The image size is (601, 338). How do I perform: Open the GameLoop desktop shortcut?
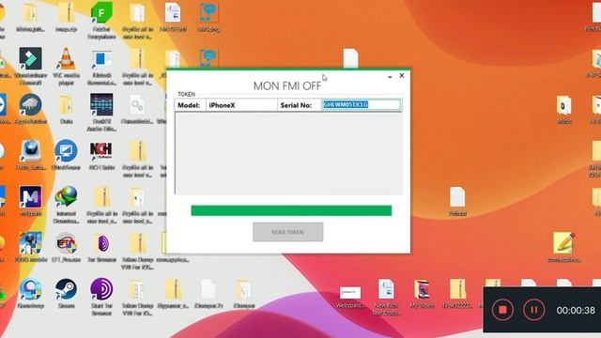(30, 293)
